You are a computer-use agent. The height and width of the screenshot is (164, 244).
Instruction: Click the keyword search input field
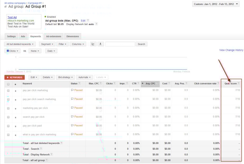[120, 44]
